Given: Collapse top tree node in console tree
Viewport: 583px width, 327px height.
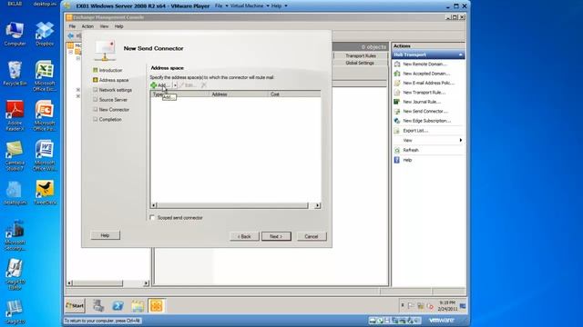Looking at the screenshot, I should 71,52.
